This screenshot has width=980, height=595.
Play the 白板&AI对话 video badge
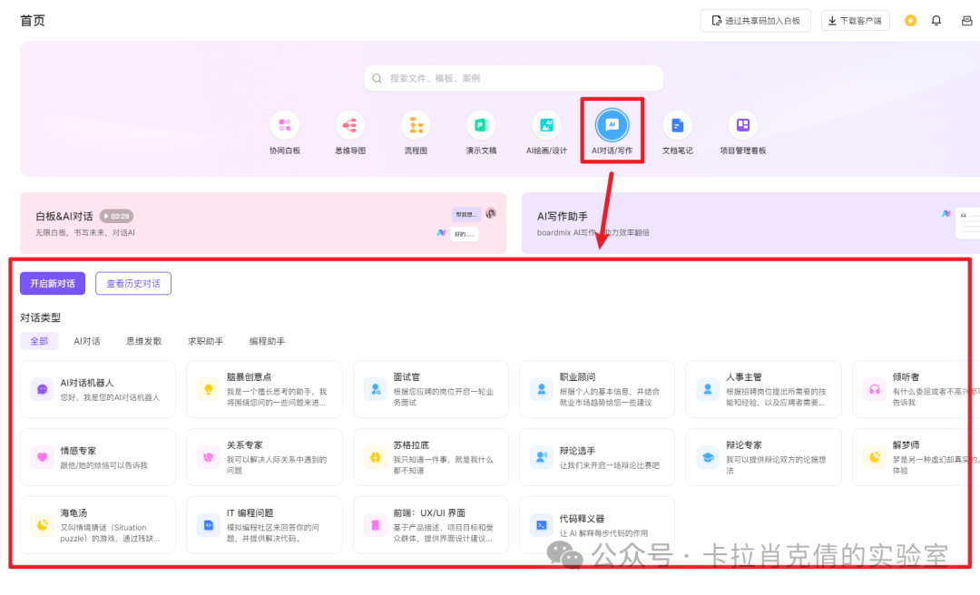pyautogui.click(x=117, y=216)
